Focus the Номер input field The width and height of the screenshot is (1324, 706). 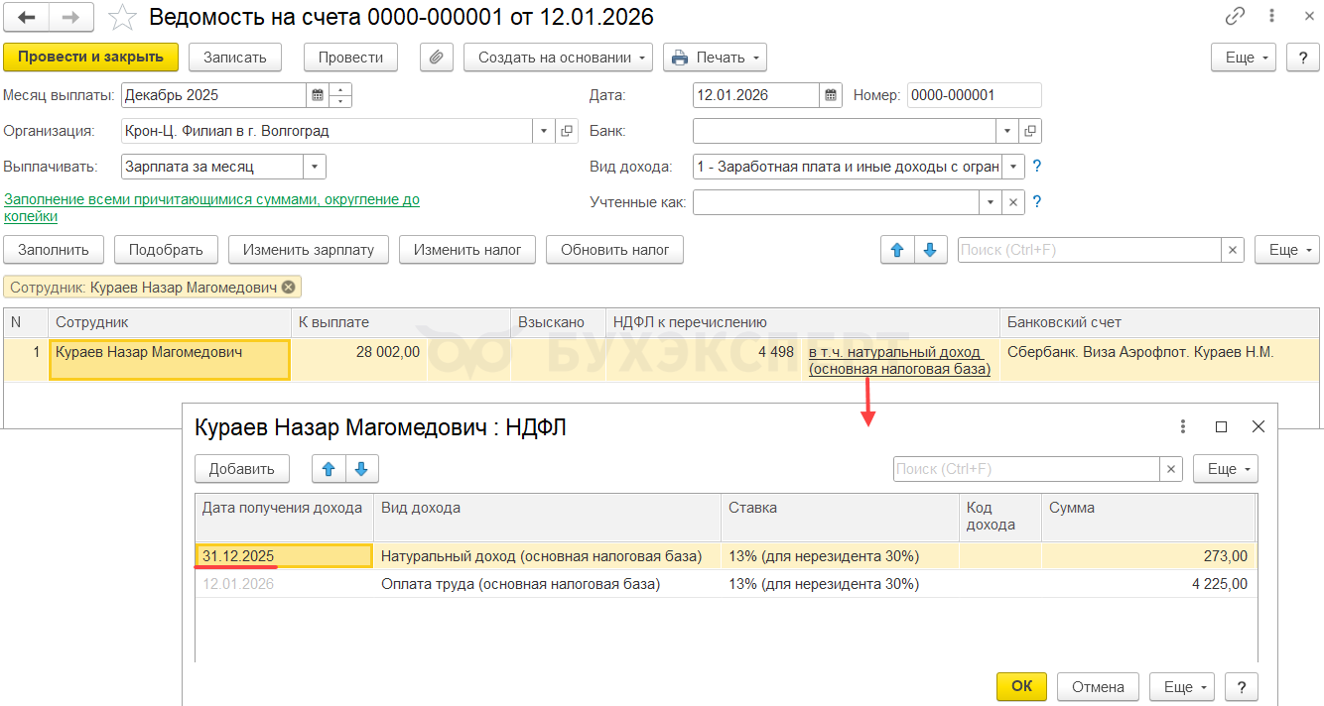point(974,95)
